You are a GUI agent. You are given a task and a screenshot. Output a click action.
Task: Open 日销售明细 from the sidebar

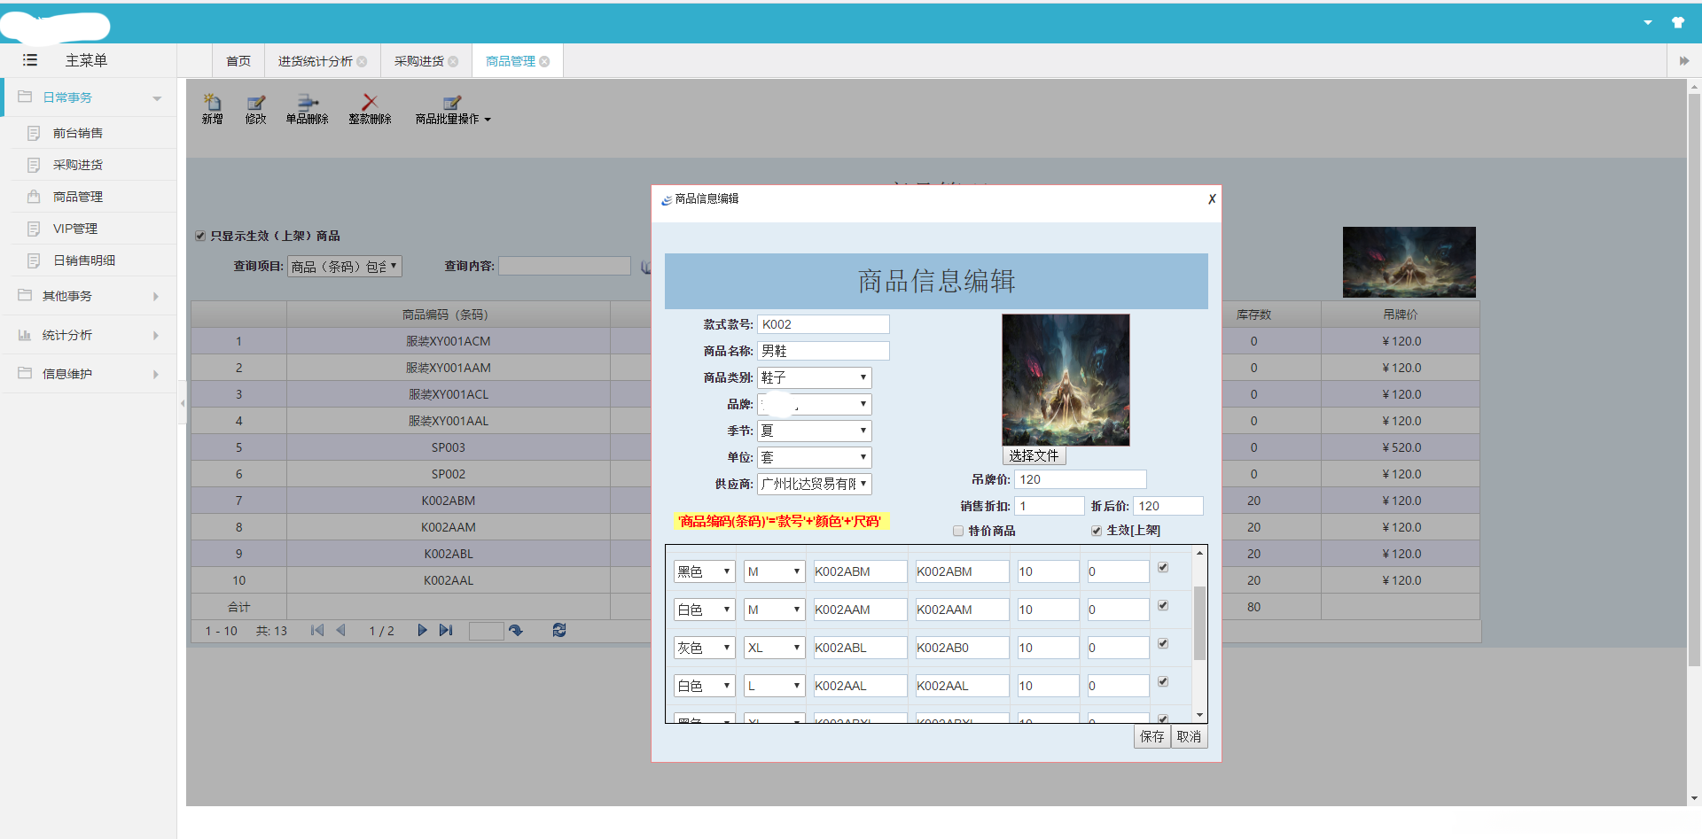[84, 260]
